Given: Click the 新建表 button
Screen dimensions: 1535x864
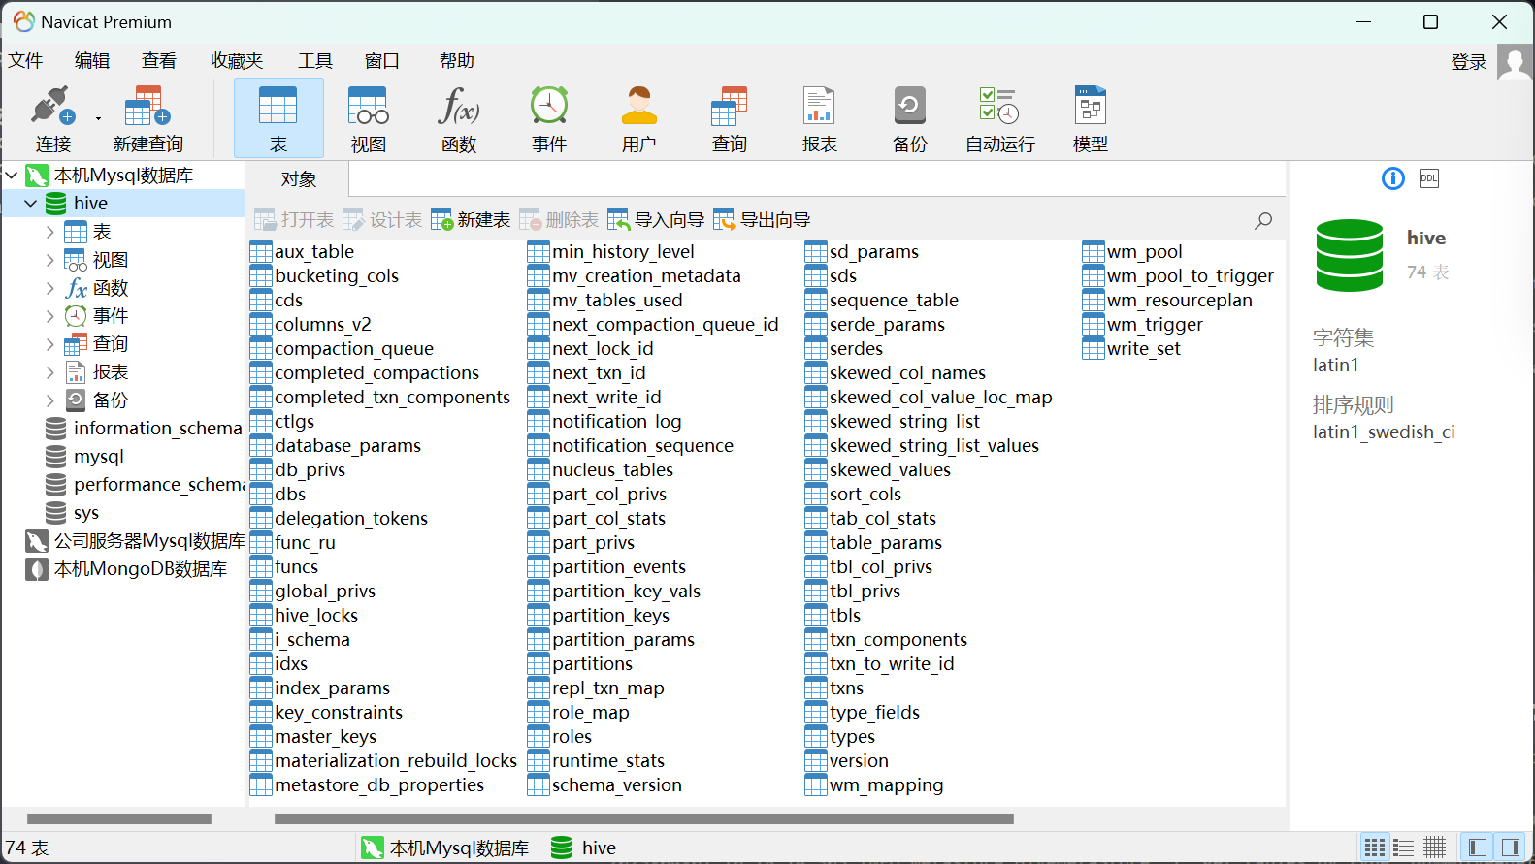Looking at the screenshot, I should pos(471,220).
